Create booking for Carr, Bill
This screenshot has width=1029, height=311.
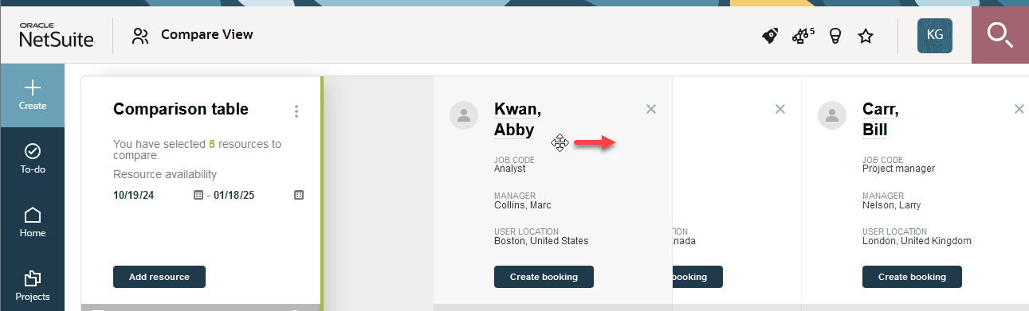(912, 277)
